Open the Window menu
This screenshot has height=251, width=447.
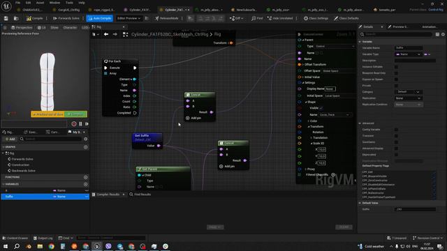[54, 3]
